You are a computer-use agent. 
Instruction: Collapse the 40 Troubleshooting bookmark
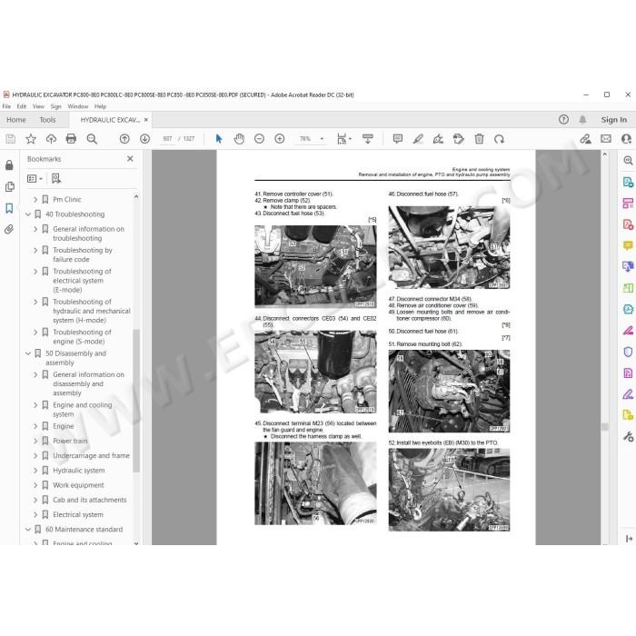coord(28,214)
